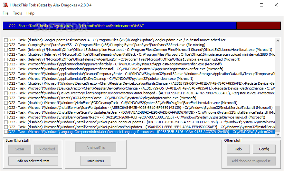This screenshot has height=171, width=284.
Task: Close the HiJackThis window
Action: click(x=276, y=5)
